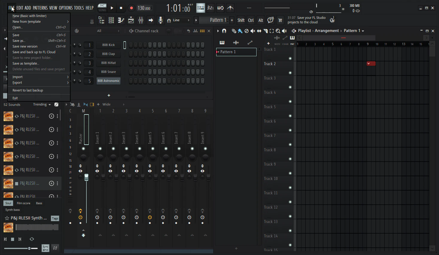Show automation clips in the picker panel
439x255 pixels.
[x=250, y=42]
